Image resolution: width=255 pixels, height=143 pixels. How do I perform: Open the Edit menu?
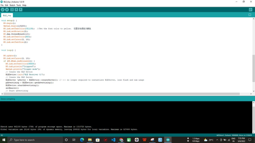click(x=6, y=5)
